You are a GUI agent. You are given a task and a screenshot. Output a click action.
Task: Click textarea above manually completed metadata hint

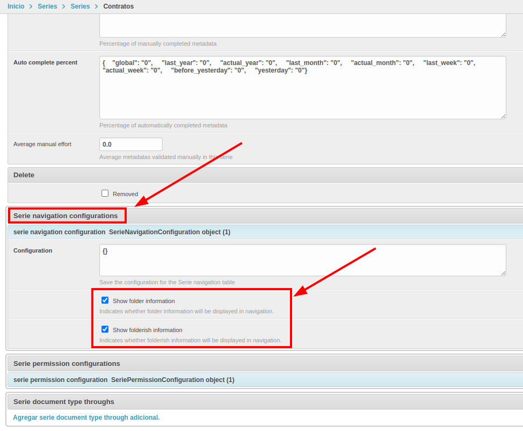[302, 25]
